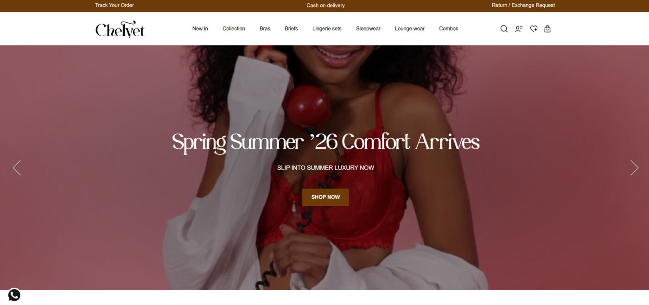The width and height of the screenshot is (649, 305).
Task: Open WhatsApp chat bubble icon
Action: point(14,295)
